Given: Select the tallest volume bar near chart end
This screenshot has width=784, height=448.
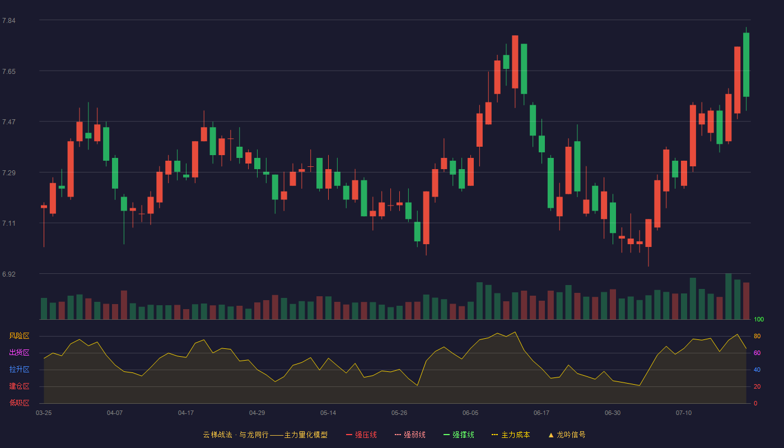Looking at the screenshot, I should [728, 296].
